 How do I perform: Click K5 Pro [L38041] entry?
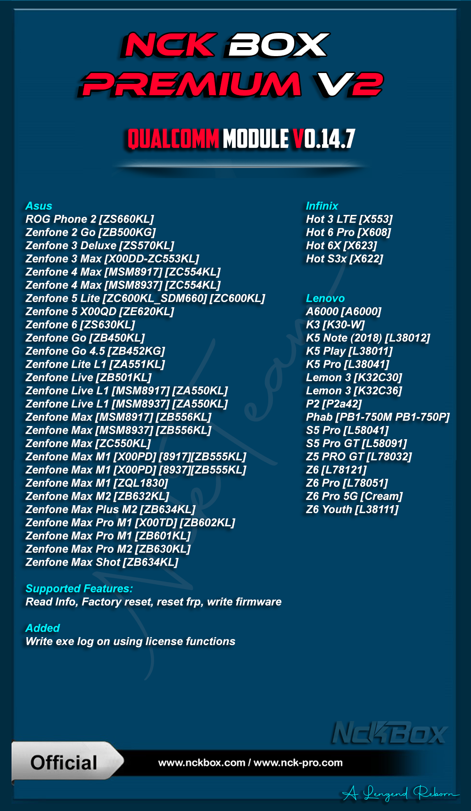pos(347,364)
